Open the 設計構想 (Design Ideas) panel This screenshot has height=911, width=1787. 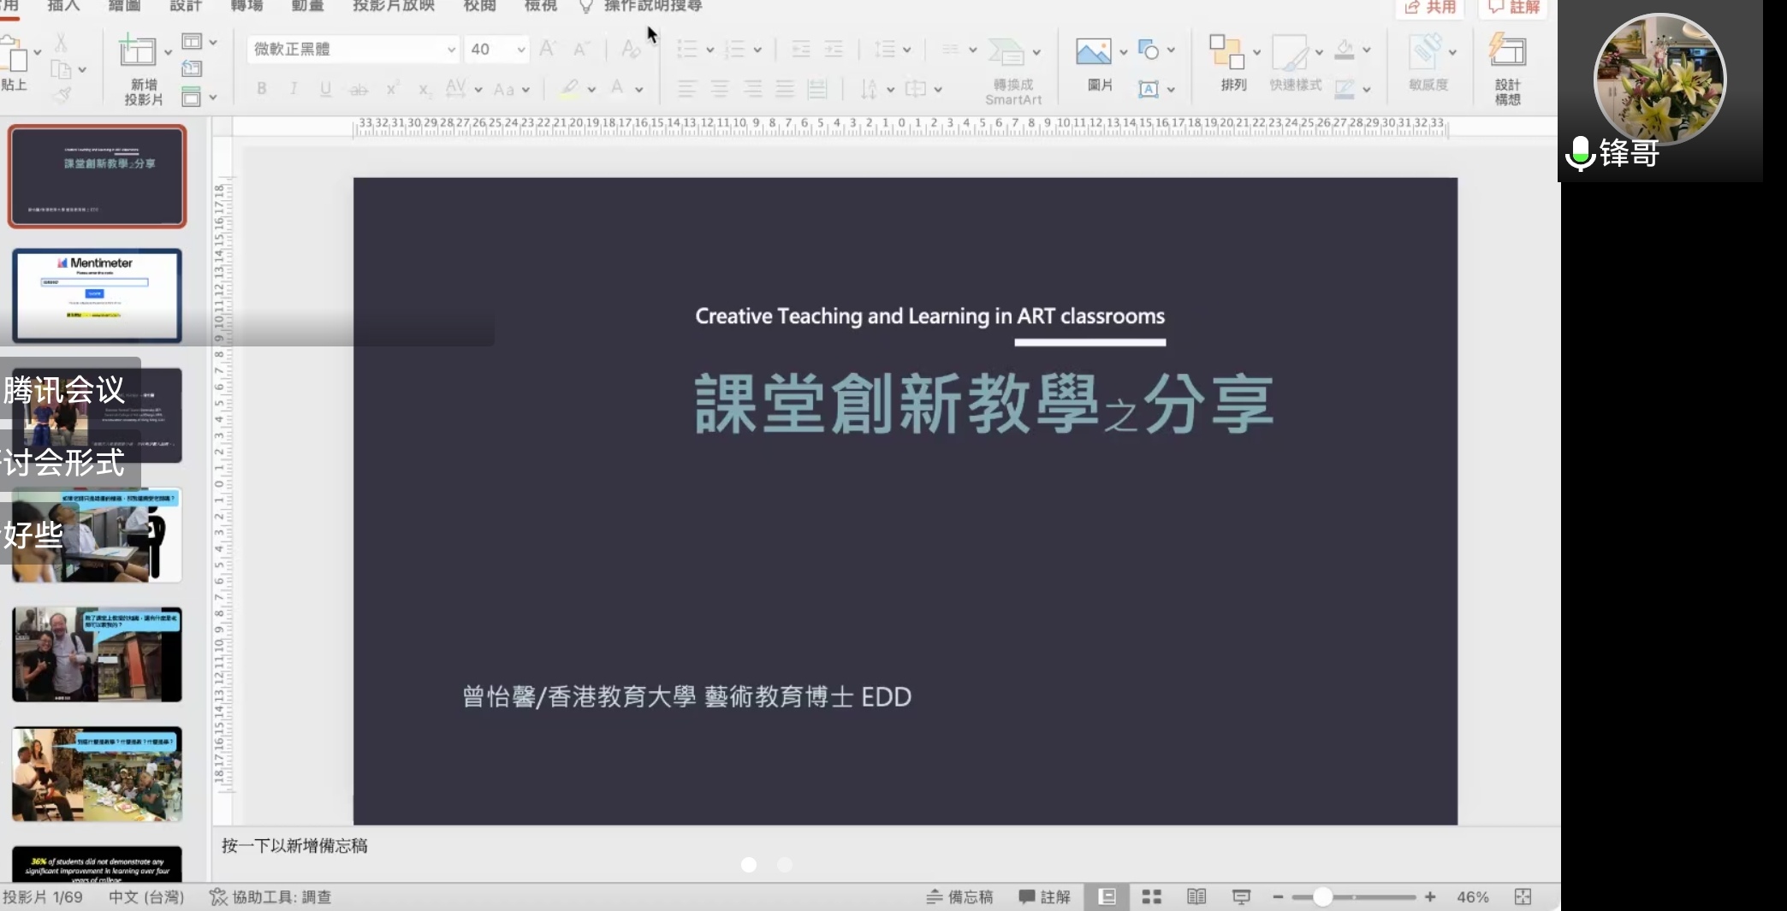tap(1507, 52)
